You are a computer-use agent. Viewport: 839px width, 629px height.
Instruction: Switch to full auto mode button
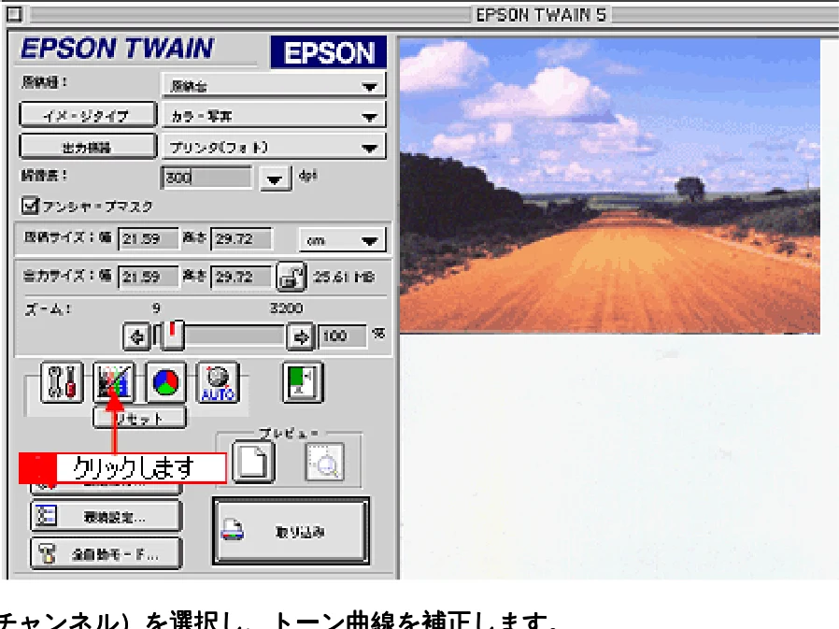[x=106, y=553]
